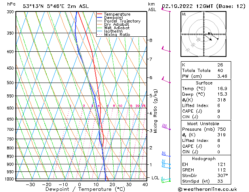This screenshot has width=249, height=192.
Task: Click the green surface wind barb near 1000 hPa
Action: (x=166, y=182)
